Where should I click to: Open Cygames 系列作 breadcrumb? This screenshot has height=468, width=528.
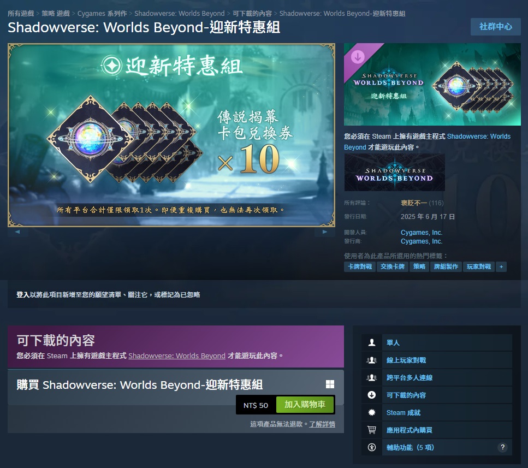point(102,14)
